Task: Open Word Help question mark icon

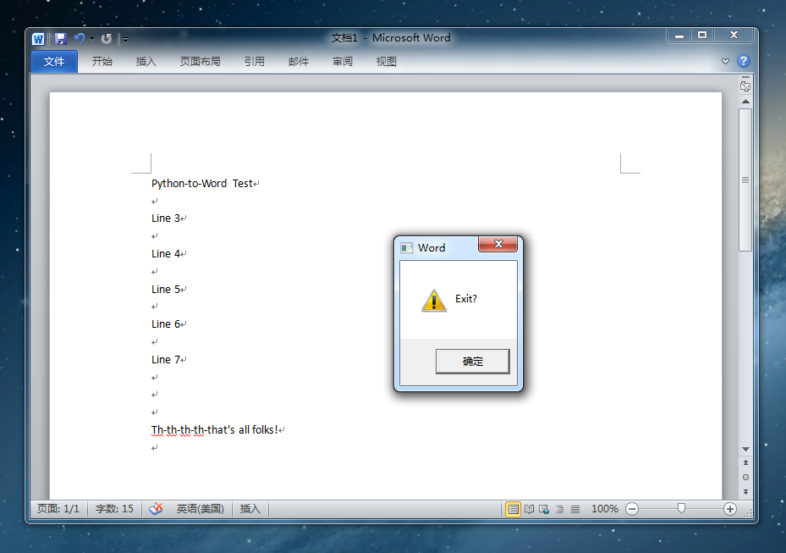Action: click(x=744, y=61)
